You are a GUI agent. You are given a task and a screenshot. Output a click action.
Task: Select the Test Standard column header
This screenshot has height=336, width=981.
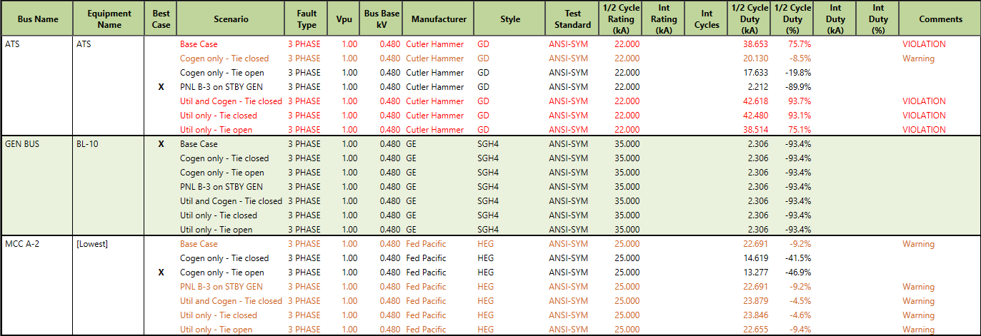tap(572, 19)
